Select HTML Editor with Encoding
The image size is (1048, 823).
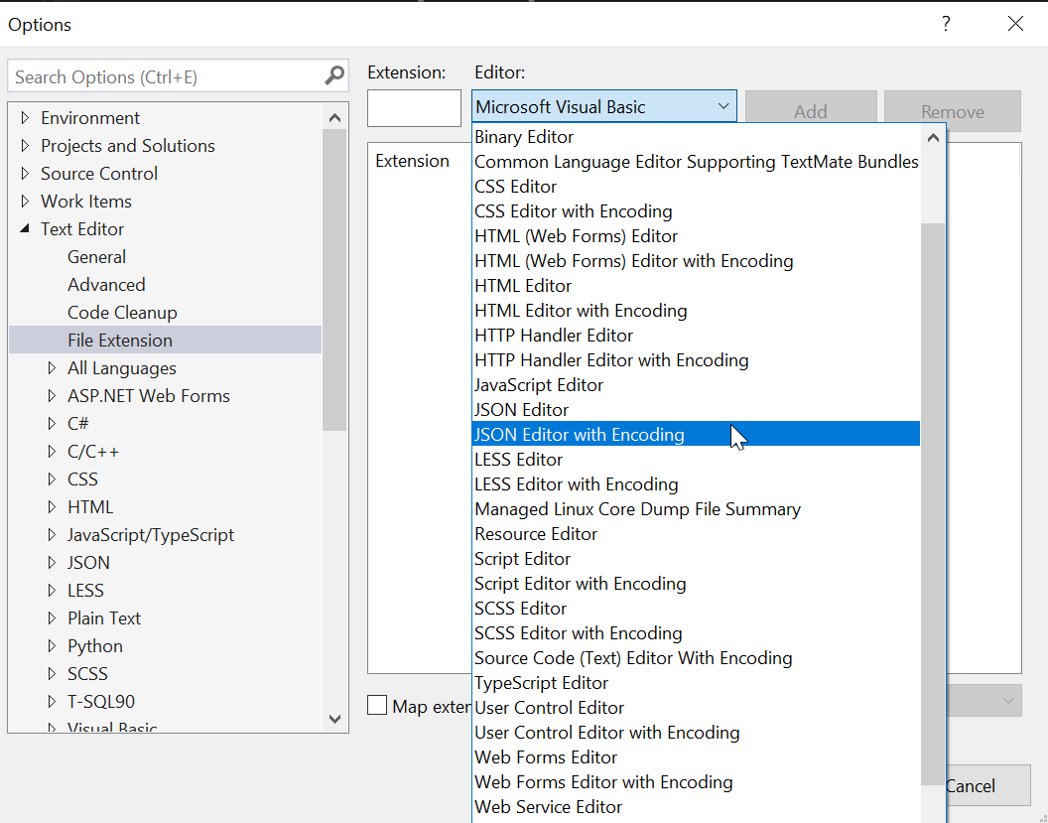pyautogui.click(x=696, y=310)
